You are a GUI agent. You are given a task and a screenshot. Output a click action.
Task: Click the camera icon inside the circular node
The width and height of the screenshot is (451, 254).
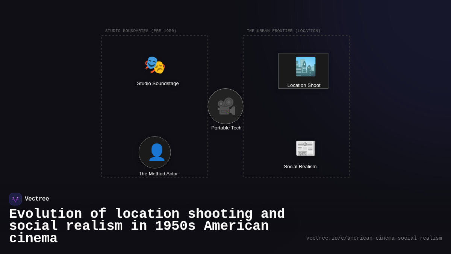point(225,106)
